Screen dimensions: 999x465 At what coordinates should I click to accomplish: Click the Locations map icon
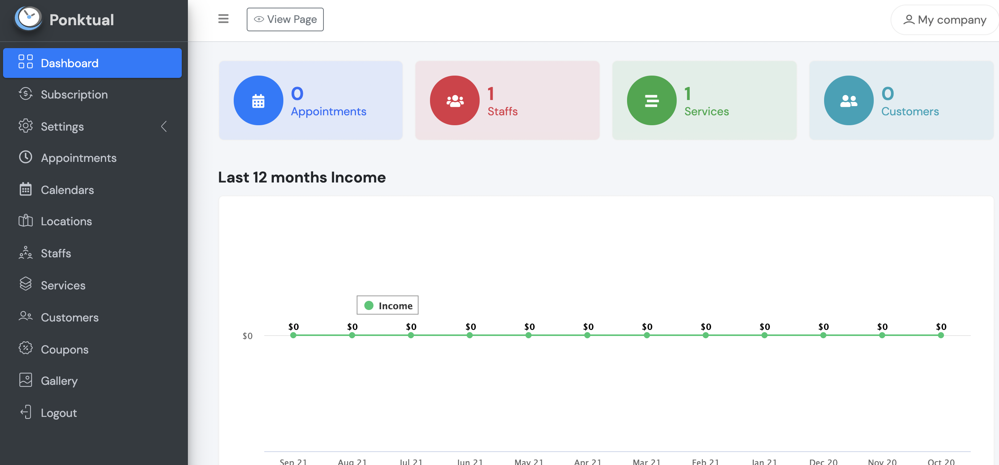26,221
